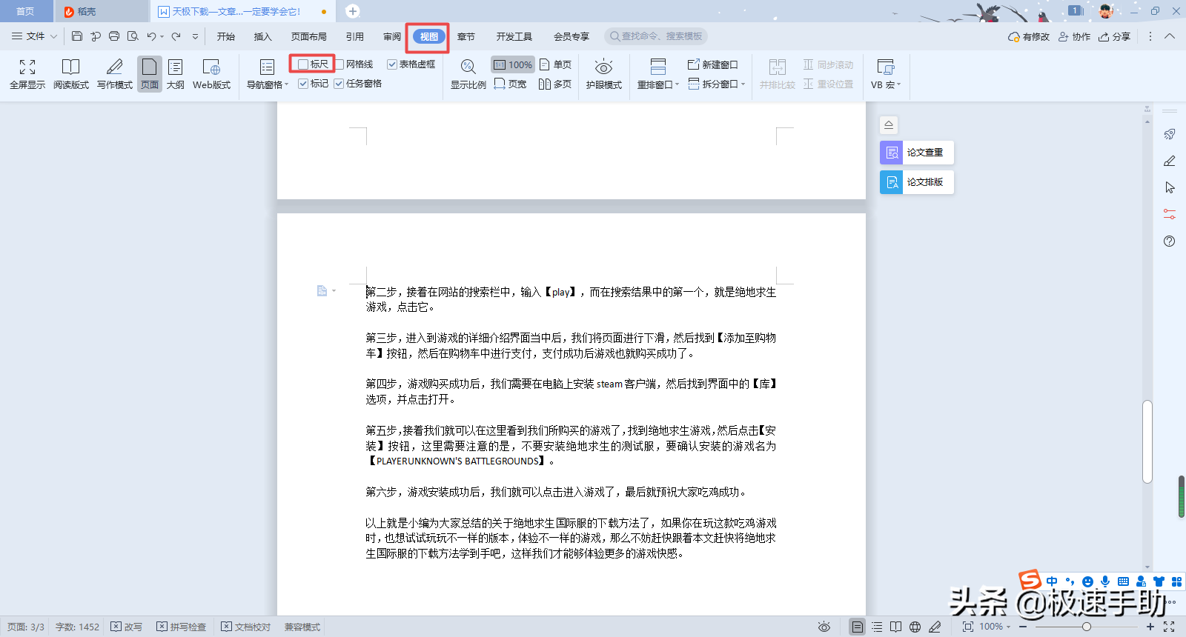The image size is (1186, 637).
Task: Add a new document tab
Action: click(x=353, y=11)
